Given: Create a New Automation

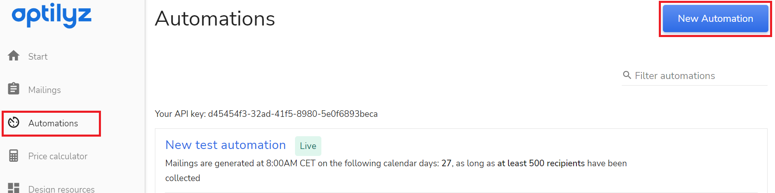Looking at the screenshot, I should [715, 19].
